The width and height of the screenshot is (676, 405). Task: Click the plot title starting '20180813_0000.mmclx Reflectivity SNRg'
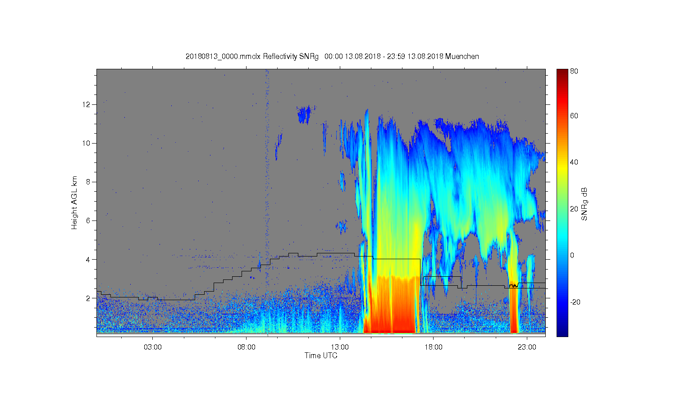pos(332,57)
